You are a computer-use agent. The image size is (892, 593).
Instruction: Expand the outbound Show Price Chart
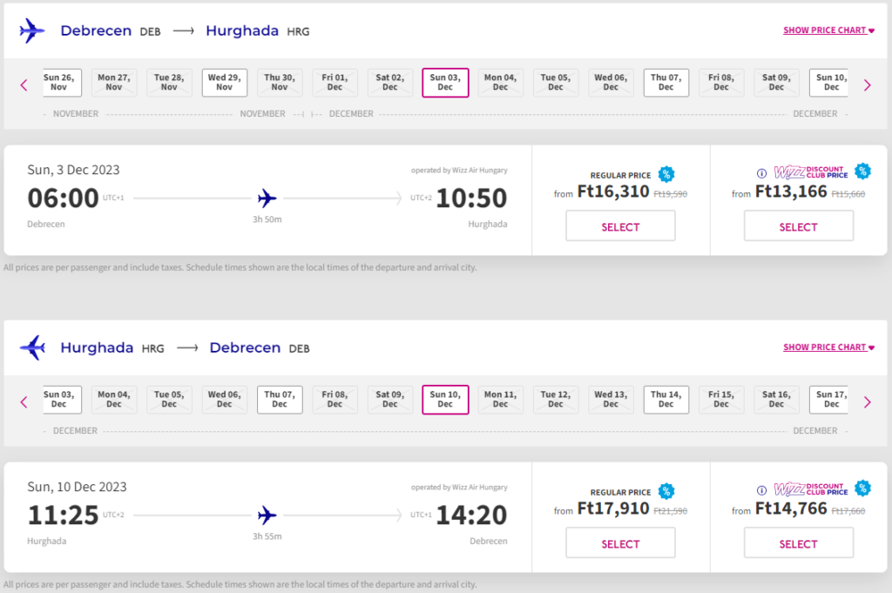(x=828, y=30)
